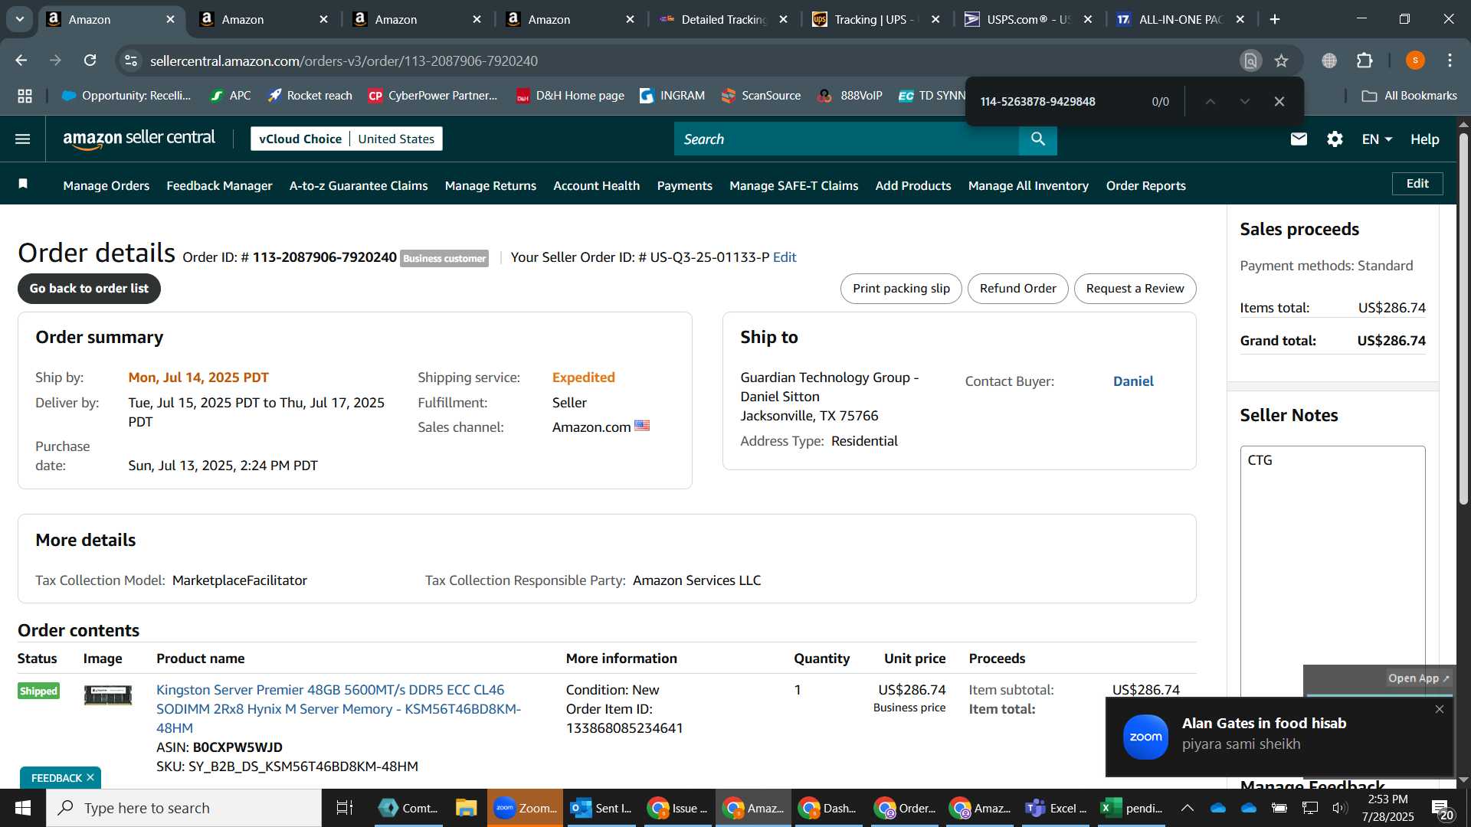Screen dimensions: 1471x827
Task: Open Windows Start menu
Action: pos(23,808)
